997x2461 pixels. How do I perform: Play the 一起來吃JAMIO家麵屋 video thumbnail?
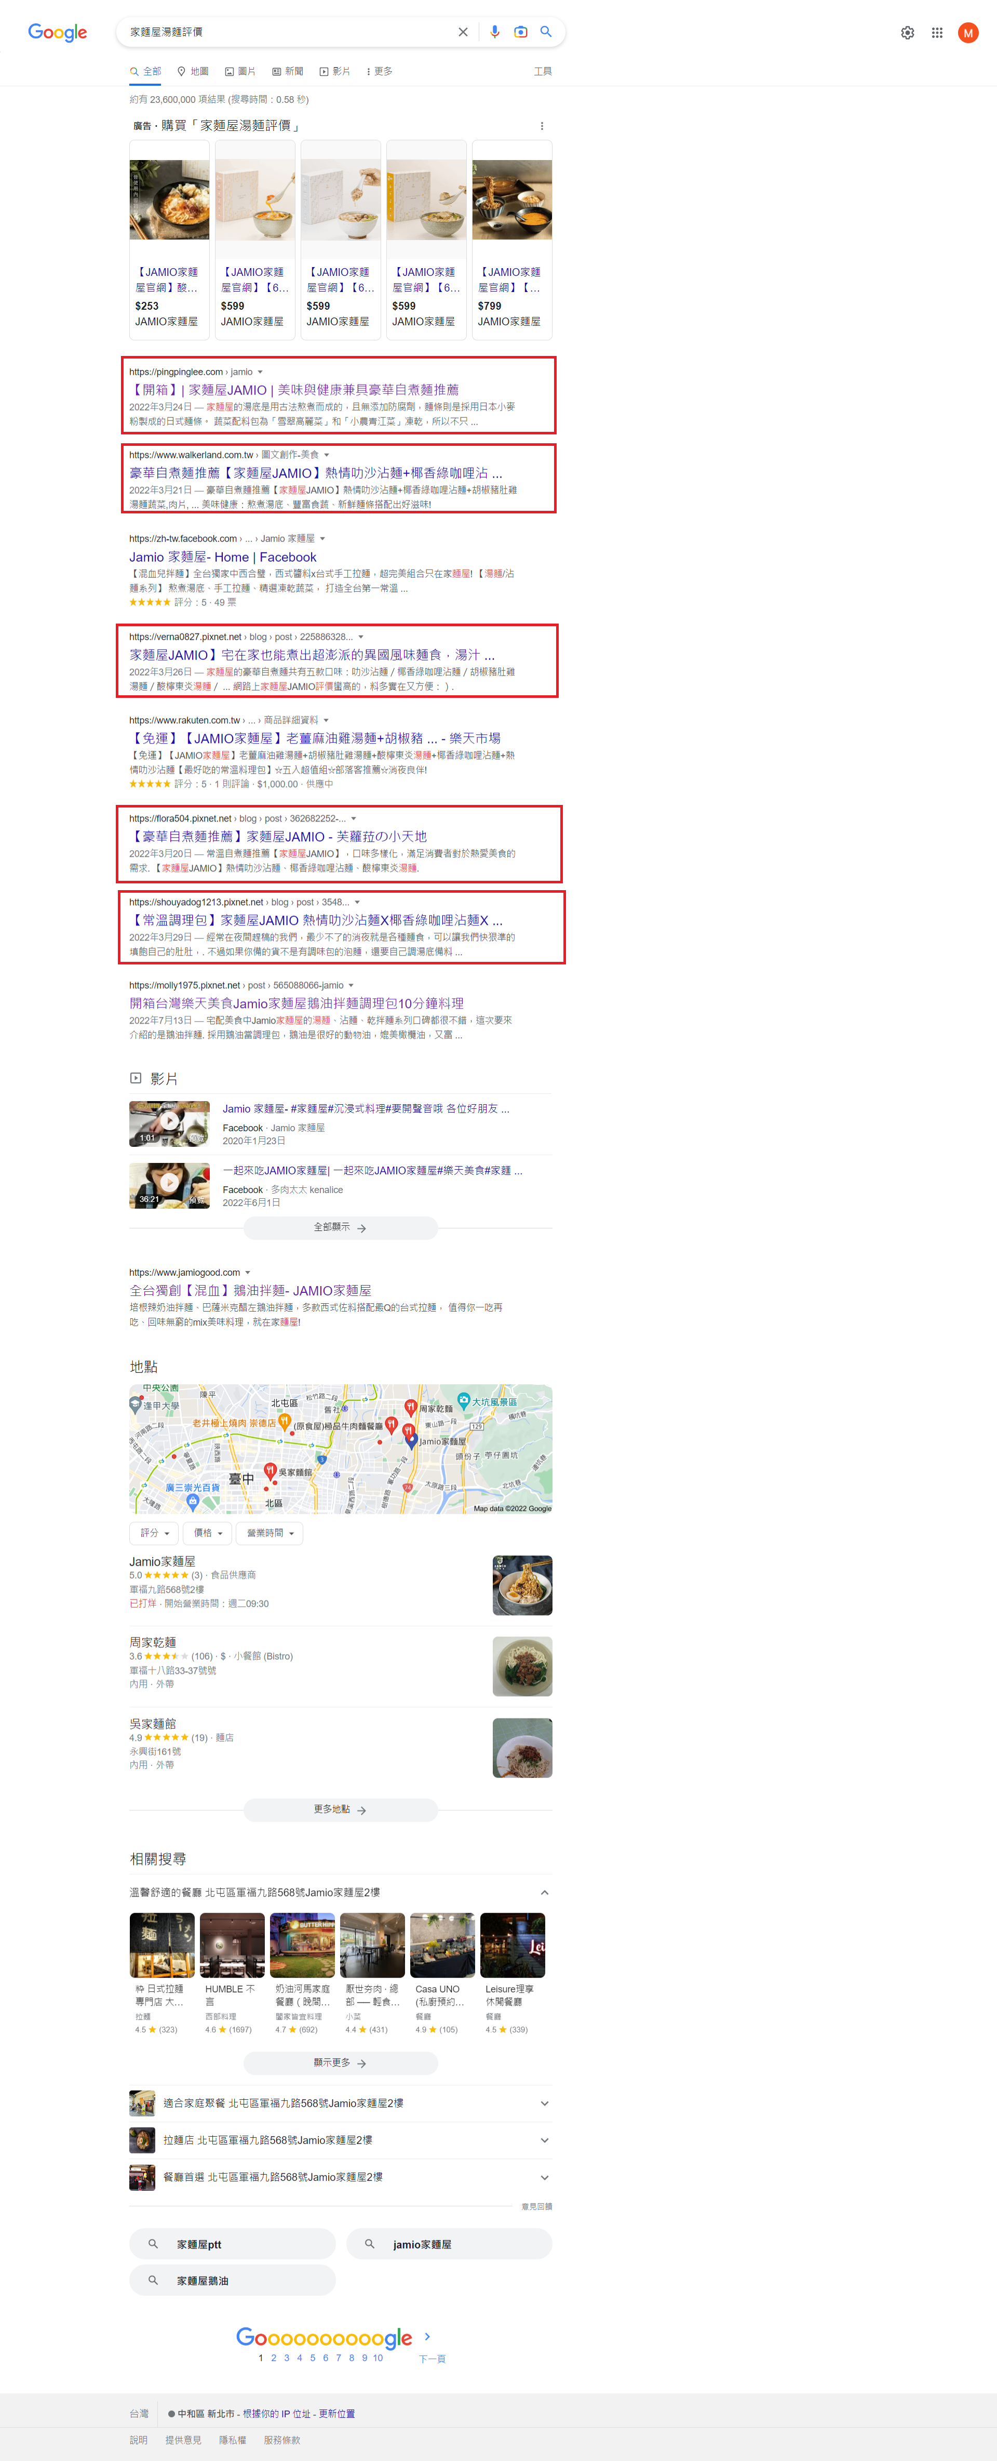click(x=169, y=1185)
